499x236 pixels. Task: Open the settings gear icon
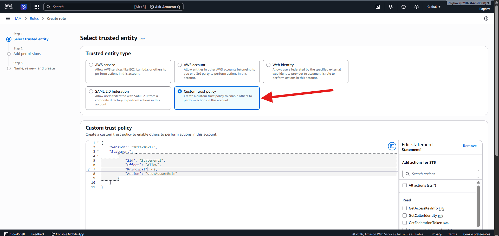click(x=416, y=7)
